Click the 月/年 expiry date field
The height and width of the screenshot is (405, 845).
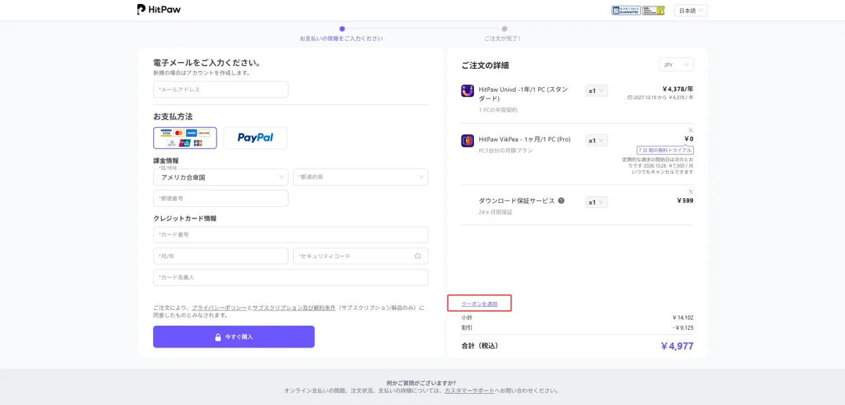(220, 256)
